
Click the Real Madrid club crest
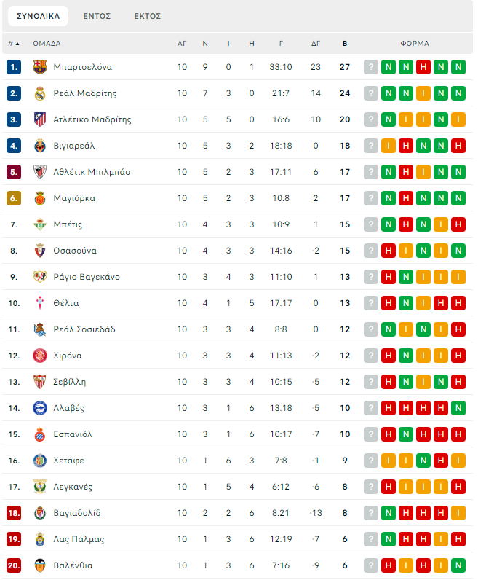[40, 93]
